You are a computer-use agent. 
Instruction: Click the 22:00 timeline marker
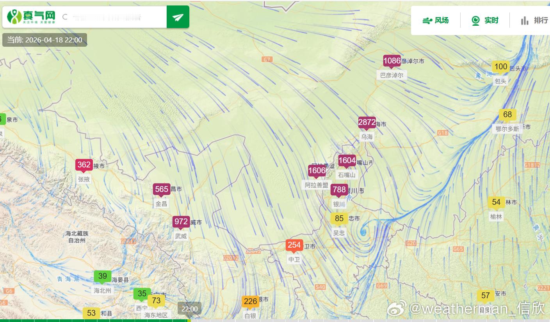[x=190, y=309]
